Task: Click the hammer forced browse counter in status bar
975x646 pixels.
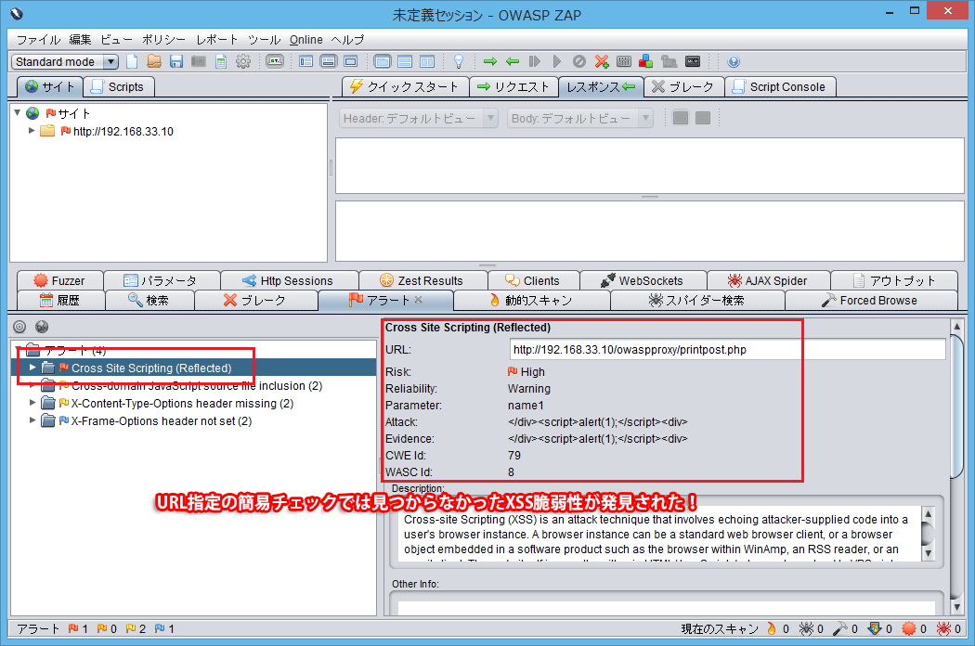Action: pos(846,629)
